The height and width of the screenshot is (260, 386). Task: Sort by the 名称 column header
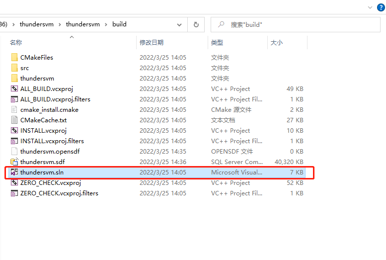[16, 43]
